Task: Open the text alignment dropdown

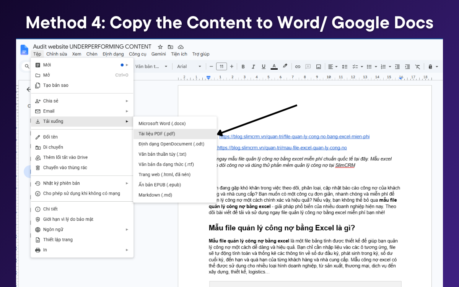Action: (x=333, y=67)
